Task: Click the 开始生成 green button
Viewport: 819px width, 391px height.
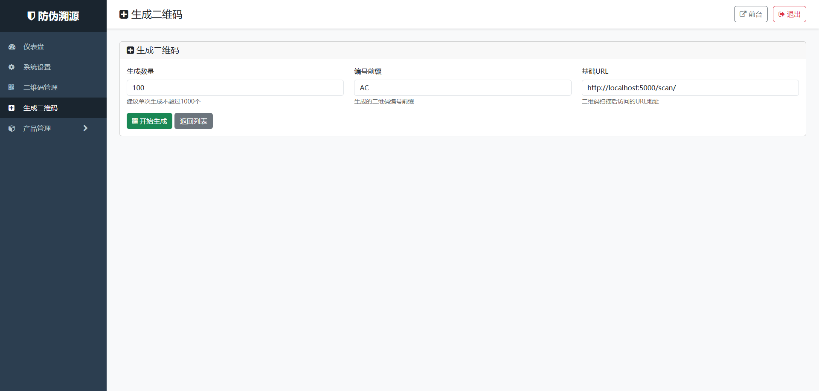Action: coord(149,121)
